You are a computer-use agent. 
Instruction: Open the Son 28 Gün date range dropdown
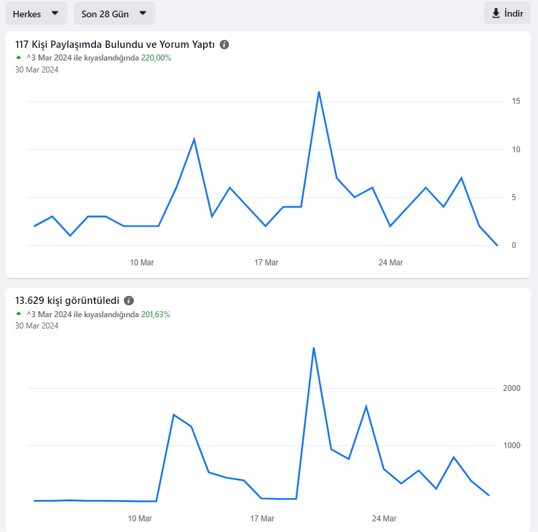(115, 14)
